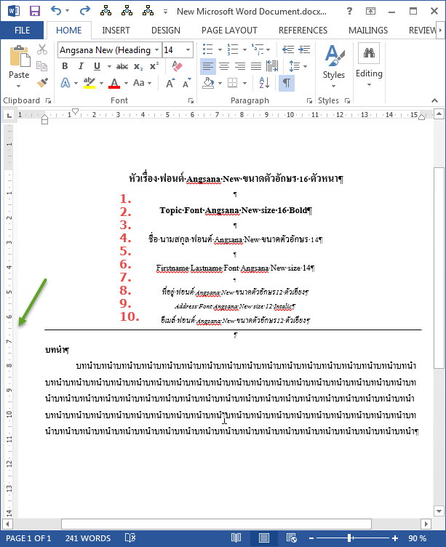Viewport: 446px width, 547px height.
Task: Switch to the MAILINGS tab
Action: point(368,31)
